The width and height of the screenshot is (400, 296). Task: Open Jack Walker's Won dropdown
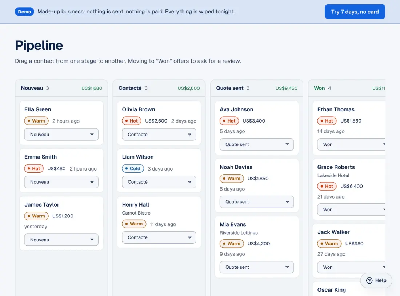tap(351, 267)
